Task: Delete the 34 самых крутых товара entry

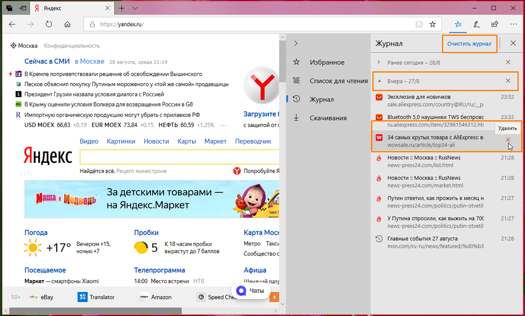Action: click(x=508, y=140)
